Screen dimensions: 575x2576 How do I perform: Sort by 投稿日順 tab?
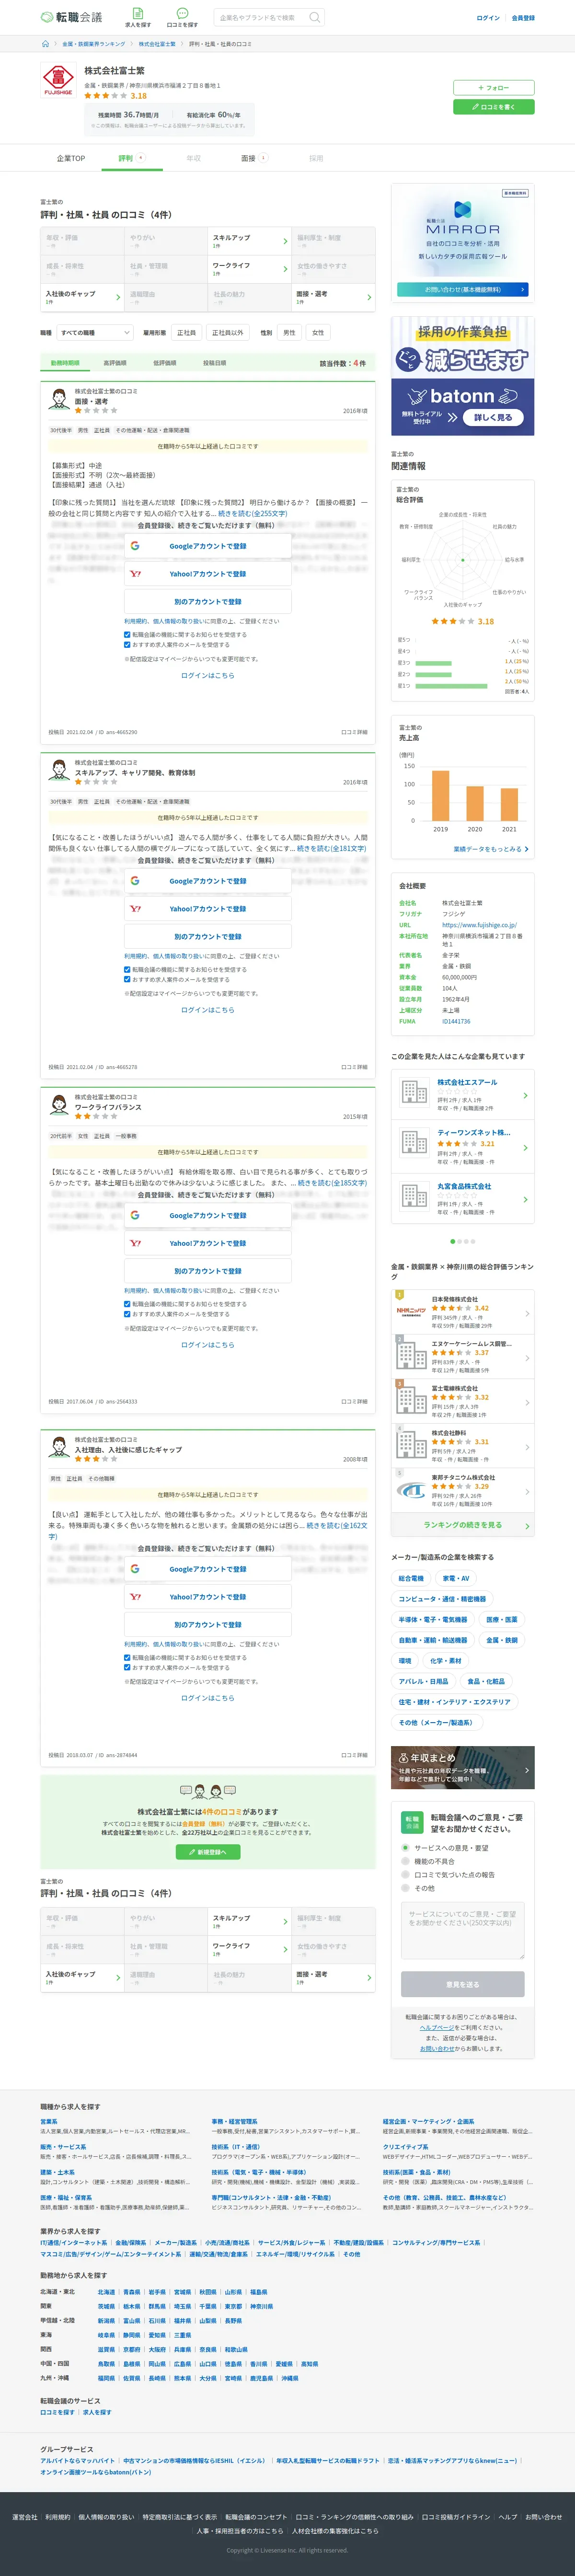pyautogui.click(x=214, y=363)
